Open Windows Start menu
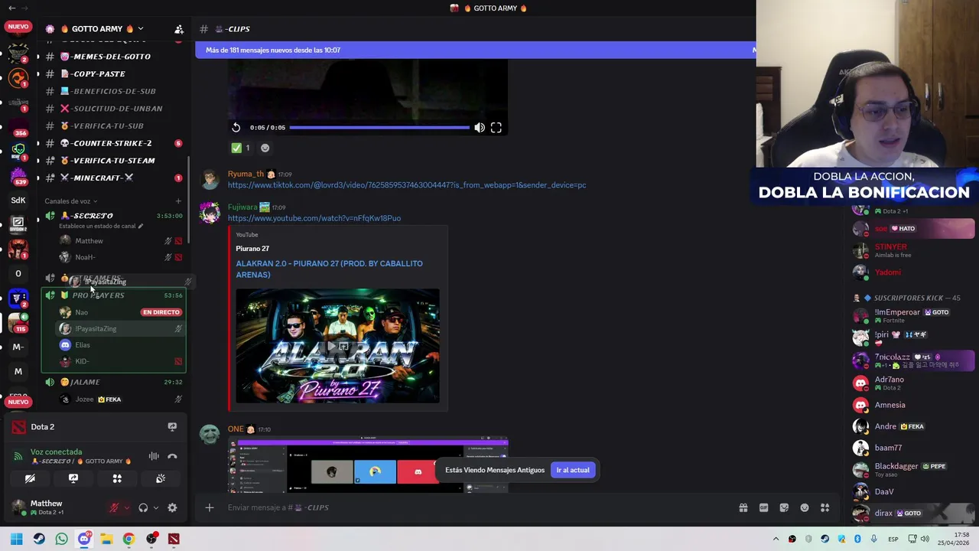This screenshot has width=979, height=551. (x=17, y=539)
